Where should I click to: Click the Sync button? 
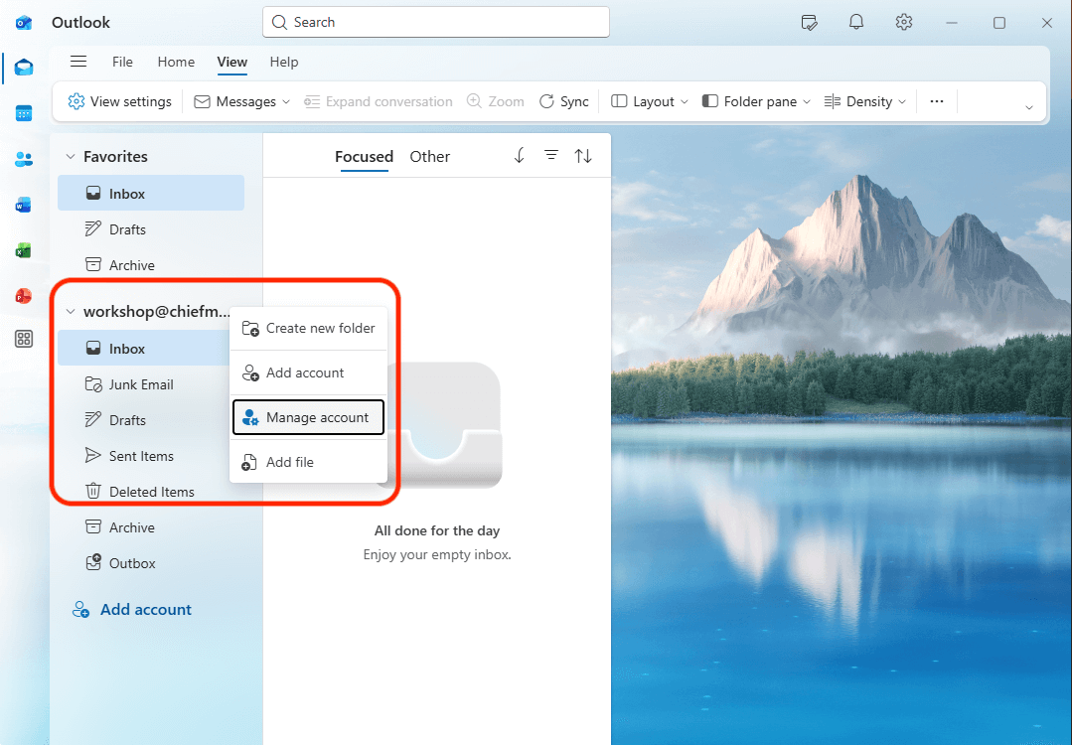[x=563, y=101]
